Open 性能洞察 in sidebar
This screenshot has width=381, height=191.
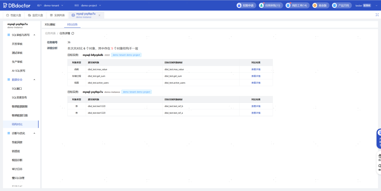(17, 142)
